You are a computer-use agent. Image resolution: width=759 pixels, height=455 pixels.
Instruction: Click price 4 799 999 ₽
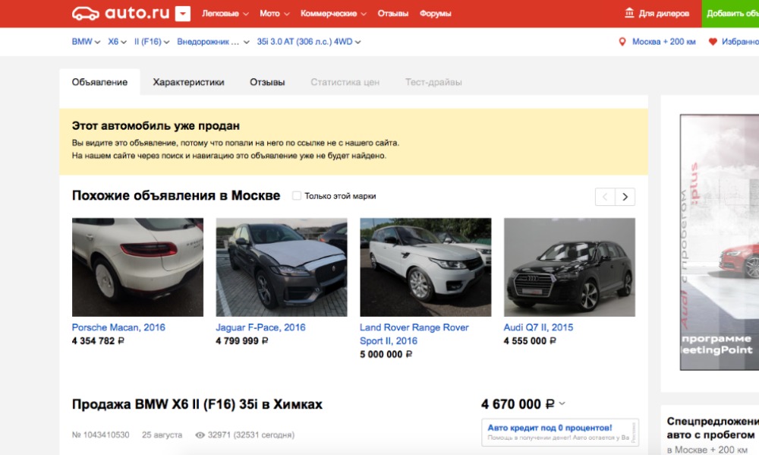241,340
